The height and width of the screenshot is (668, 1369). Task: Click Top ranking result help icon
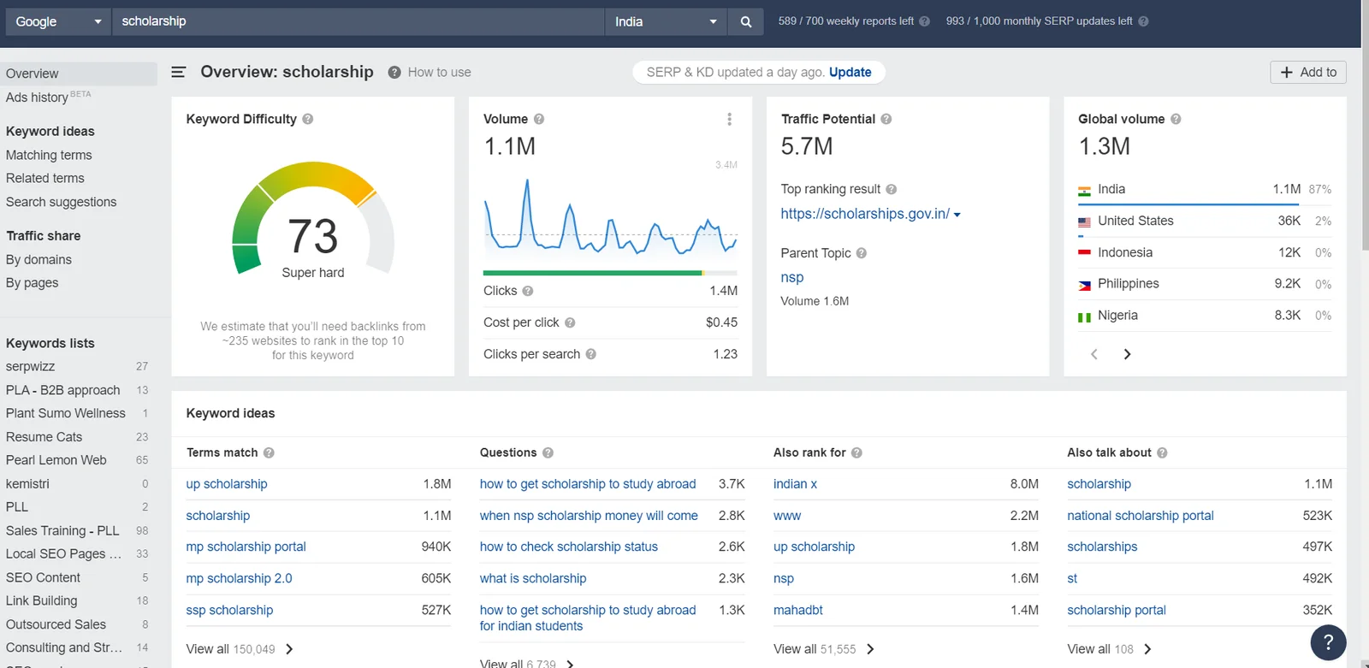(892, 189)
